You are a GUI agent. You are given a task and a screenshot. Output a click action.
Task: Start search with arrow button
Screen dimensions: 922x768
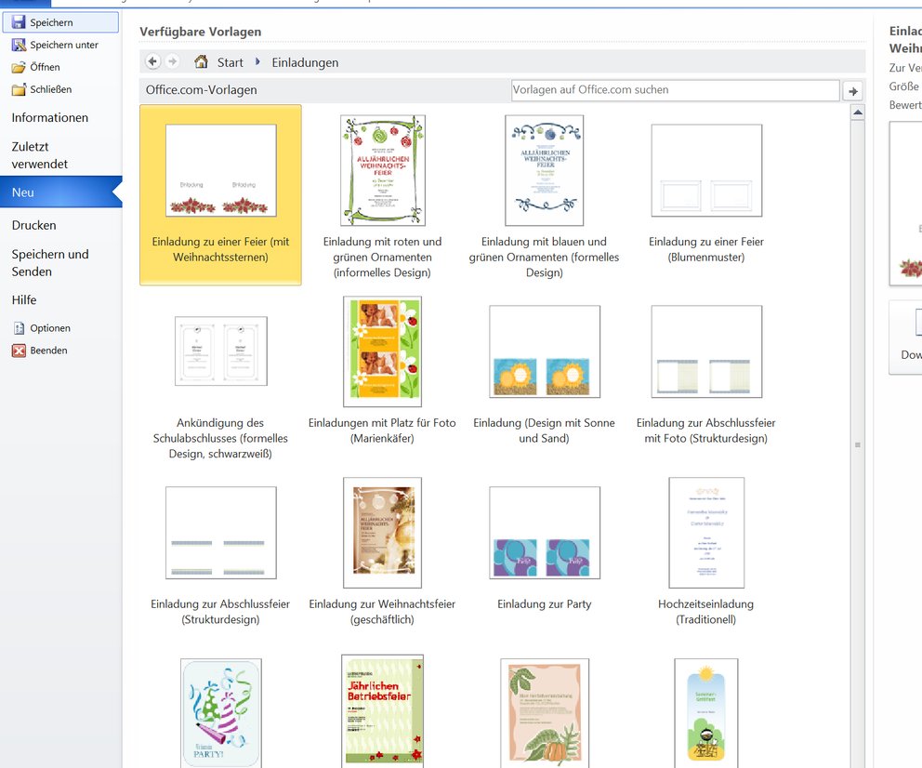852,90
